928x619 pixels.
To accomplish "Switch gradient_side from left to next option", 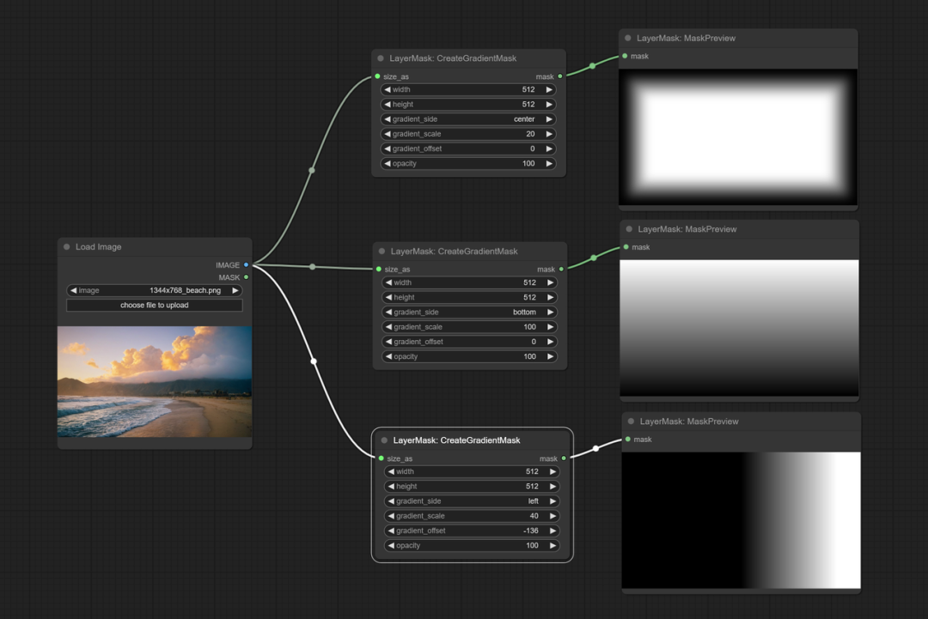I will tap(553, 501).
